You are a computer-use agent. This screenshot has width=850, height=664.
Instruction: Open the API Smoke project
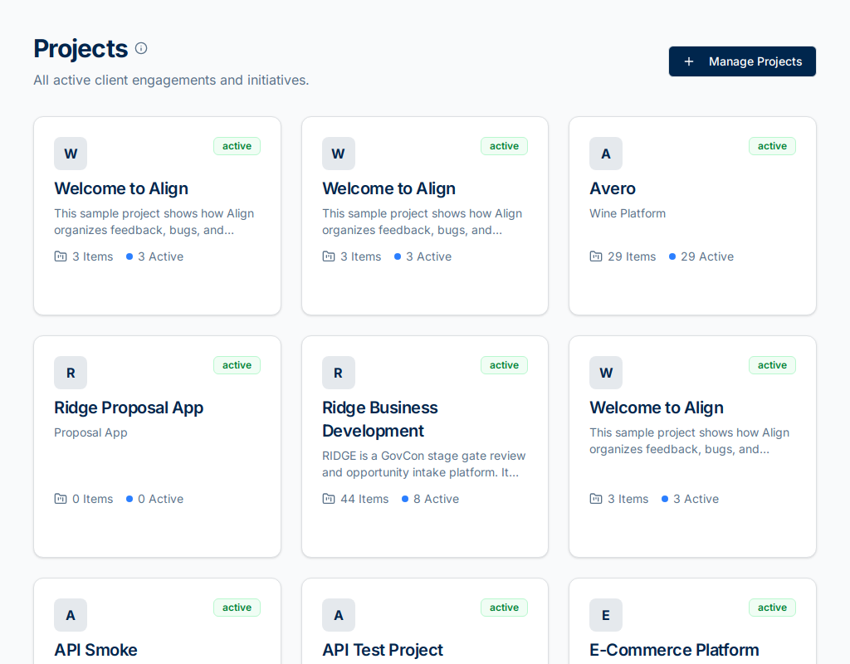click(x=95, y=650)
